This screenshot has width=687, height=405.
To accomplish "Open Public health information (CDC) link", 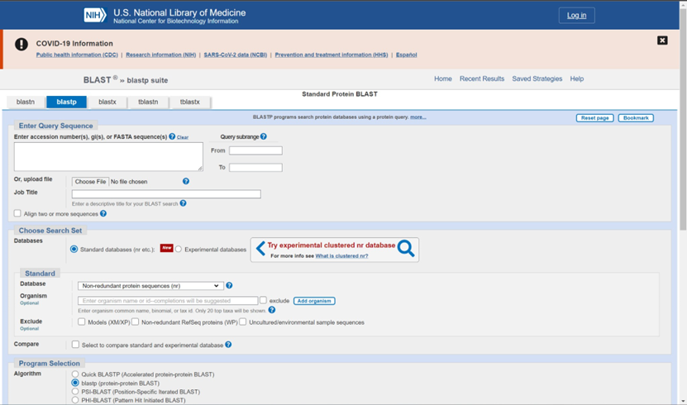I will (77, 55).
